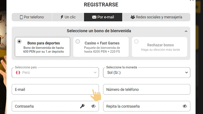Click the Número de teléfono field
The height and width of the screenshot is (114, 203).
(x=147, y=89)
